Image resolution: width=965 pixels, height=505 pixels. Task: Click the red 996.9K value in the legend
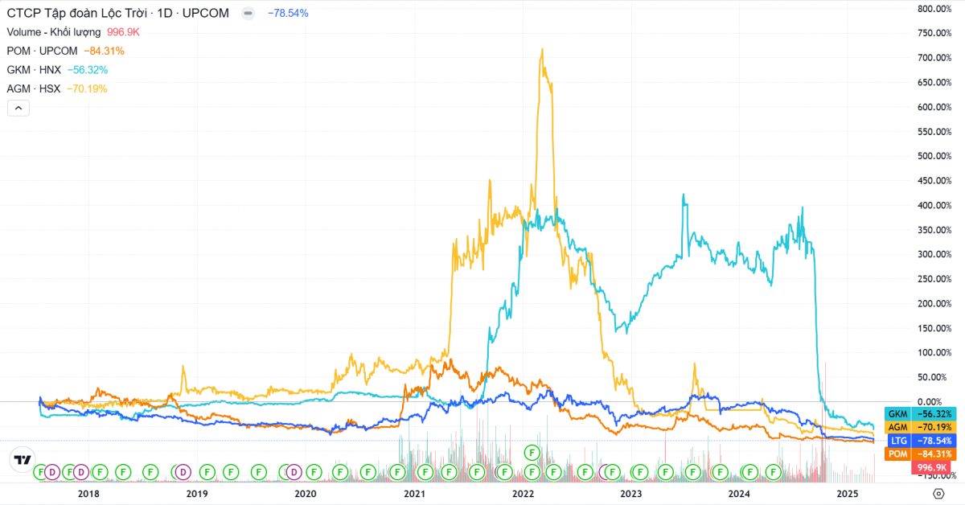pyautogui.click(x=124, y=32)
